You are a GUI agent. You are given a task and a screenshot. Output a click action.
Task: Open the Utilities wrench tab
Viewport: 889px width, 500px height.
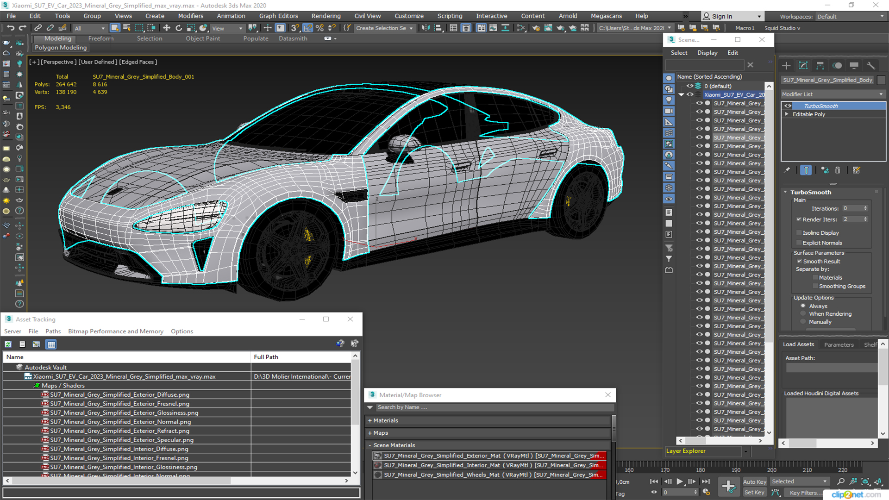tap(871, 65)
